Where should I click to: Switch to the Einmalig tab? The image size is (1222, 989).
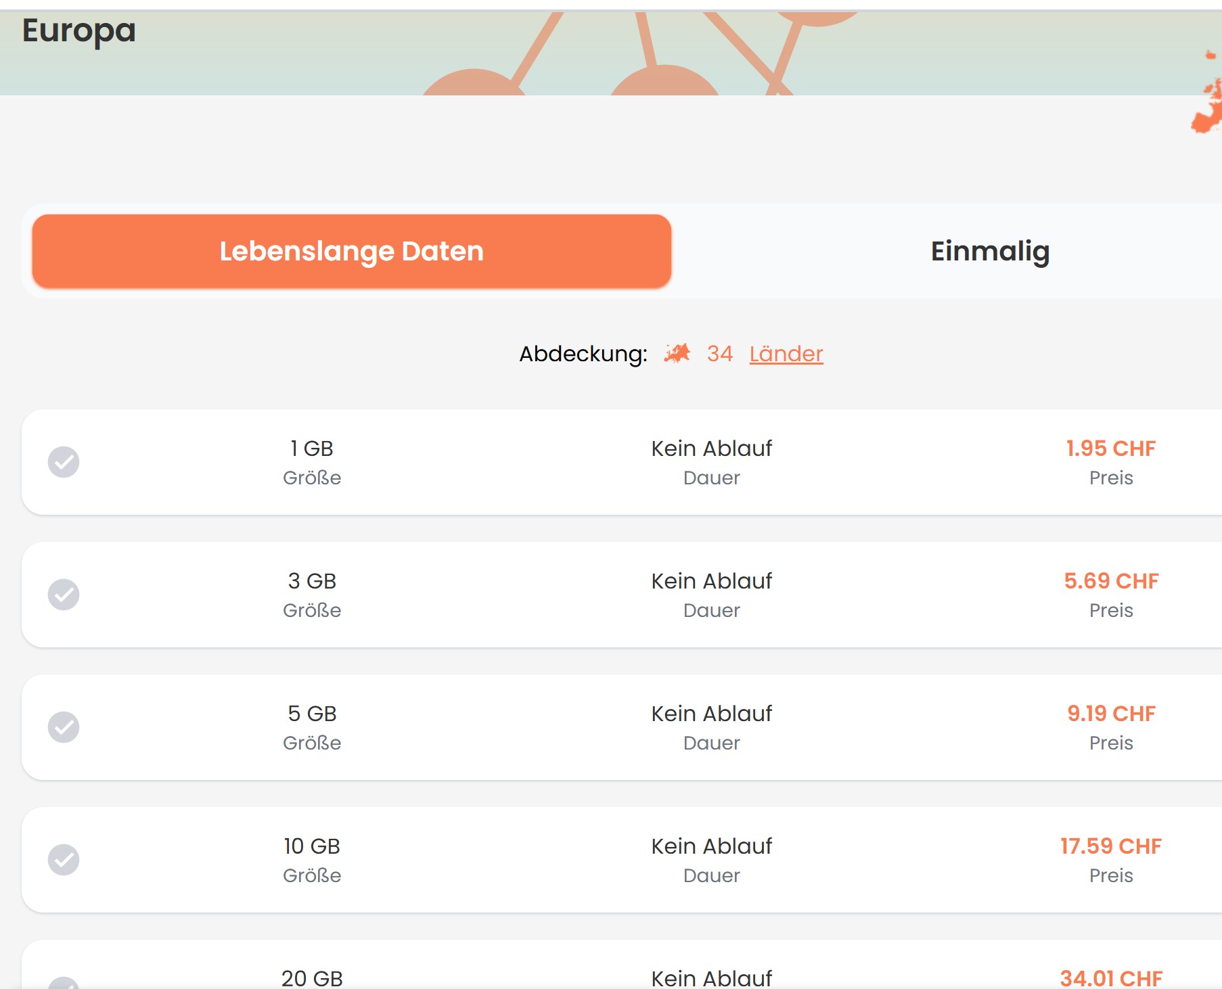(989, 251)
